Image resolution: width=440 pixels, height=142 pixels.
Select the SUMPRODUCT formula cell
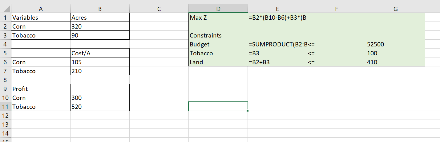277,44
